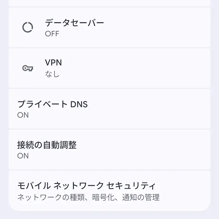The width and height of the screenshot is (219, 219).
Task: Tap ON status under 接続の自動調整
Action: [x=23, y=156]
